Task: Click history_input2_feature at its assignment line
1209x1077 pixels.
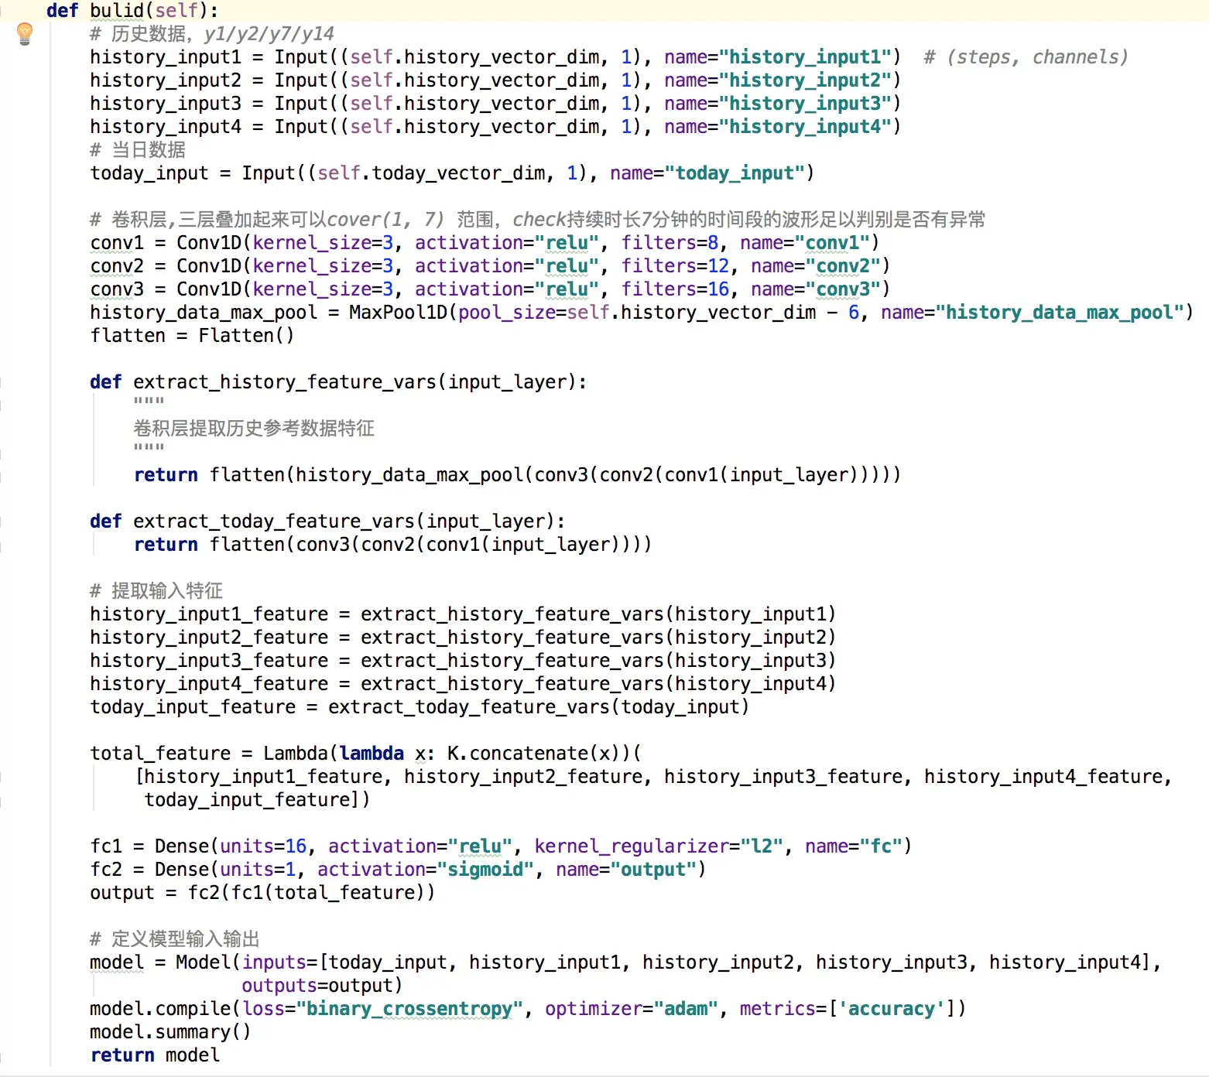Action: [209, 638]
